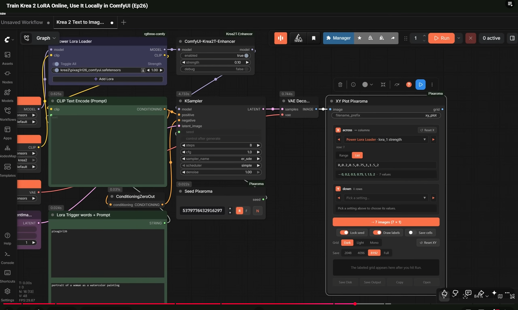The width and height of the screenshot is (518, 310).
Task: Click the 7 images (7 × 1) button
Action: pos(386,222)
